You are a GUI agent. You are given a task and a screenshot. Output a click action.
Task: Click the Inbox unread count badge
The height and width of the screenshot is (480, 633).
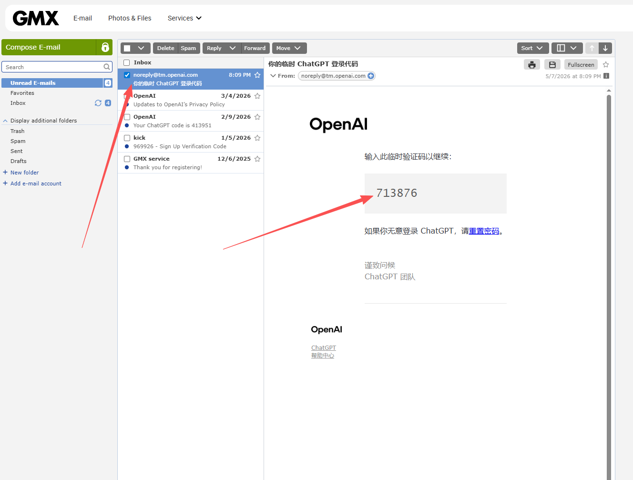108,103
